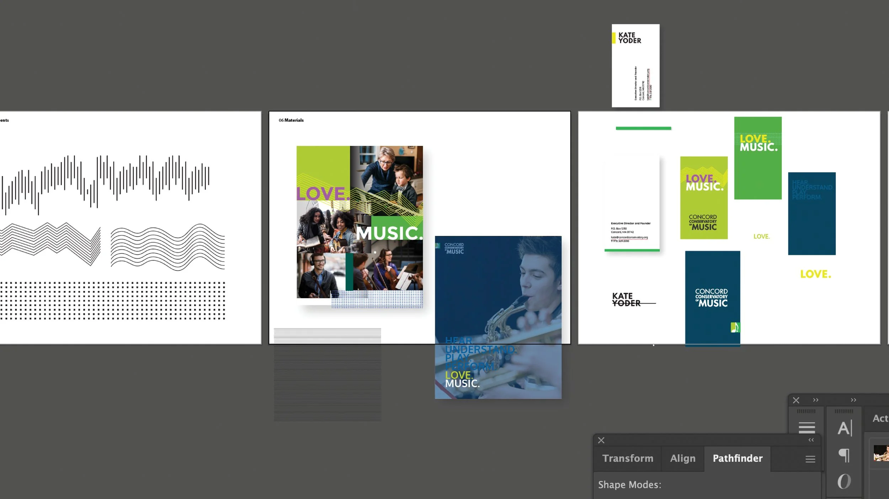The width and height of the screenshot is (889, 499).
Task: Select the dark blue Concord Conservatory card
Action: click(x=712, y=297)
